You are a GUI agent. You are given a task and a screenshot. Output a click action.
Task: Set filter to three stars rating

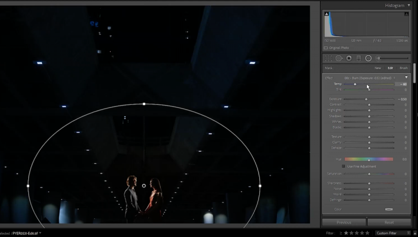click(x=357, y=233)
